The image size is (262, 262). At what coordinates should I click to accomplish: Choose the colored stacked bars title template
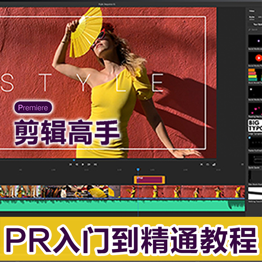[255, 75]
